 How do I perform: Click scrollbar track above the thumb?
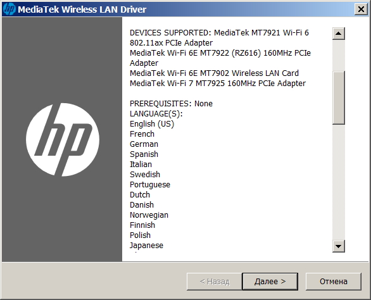(338, 55)
